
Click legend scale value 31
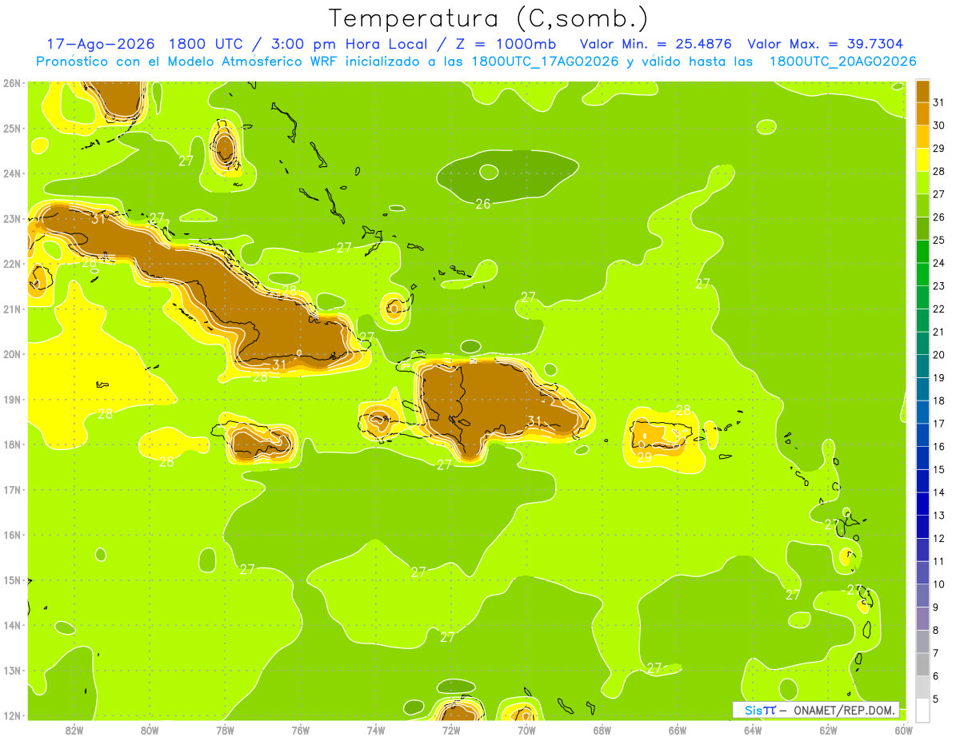(x=939, y=102)
